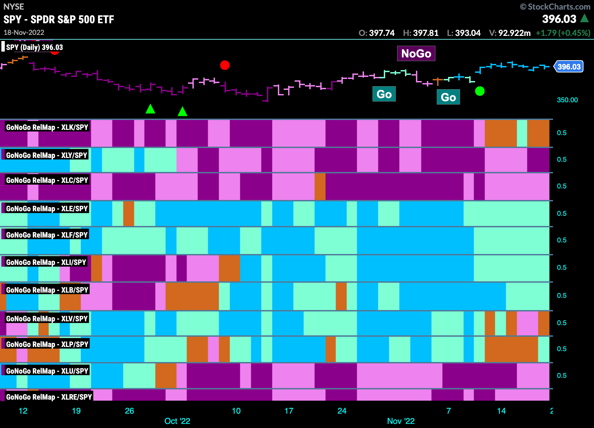Click the green dot marker near November 10
The width and height of the screenshot is (594, 428).
[x=480, y=91]
